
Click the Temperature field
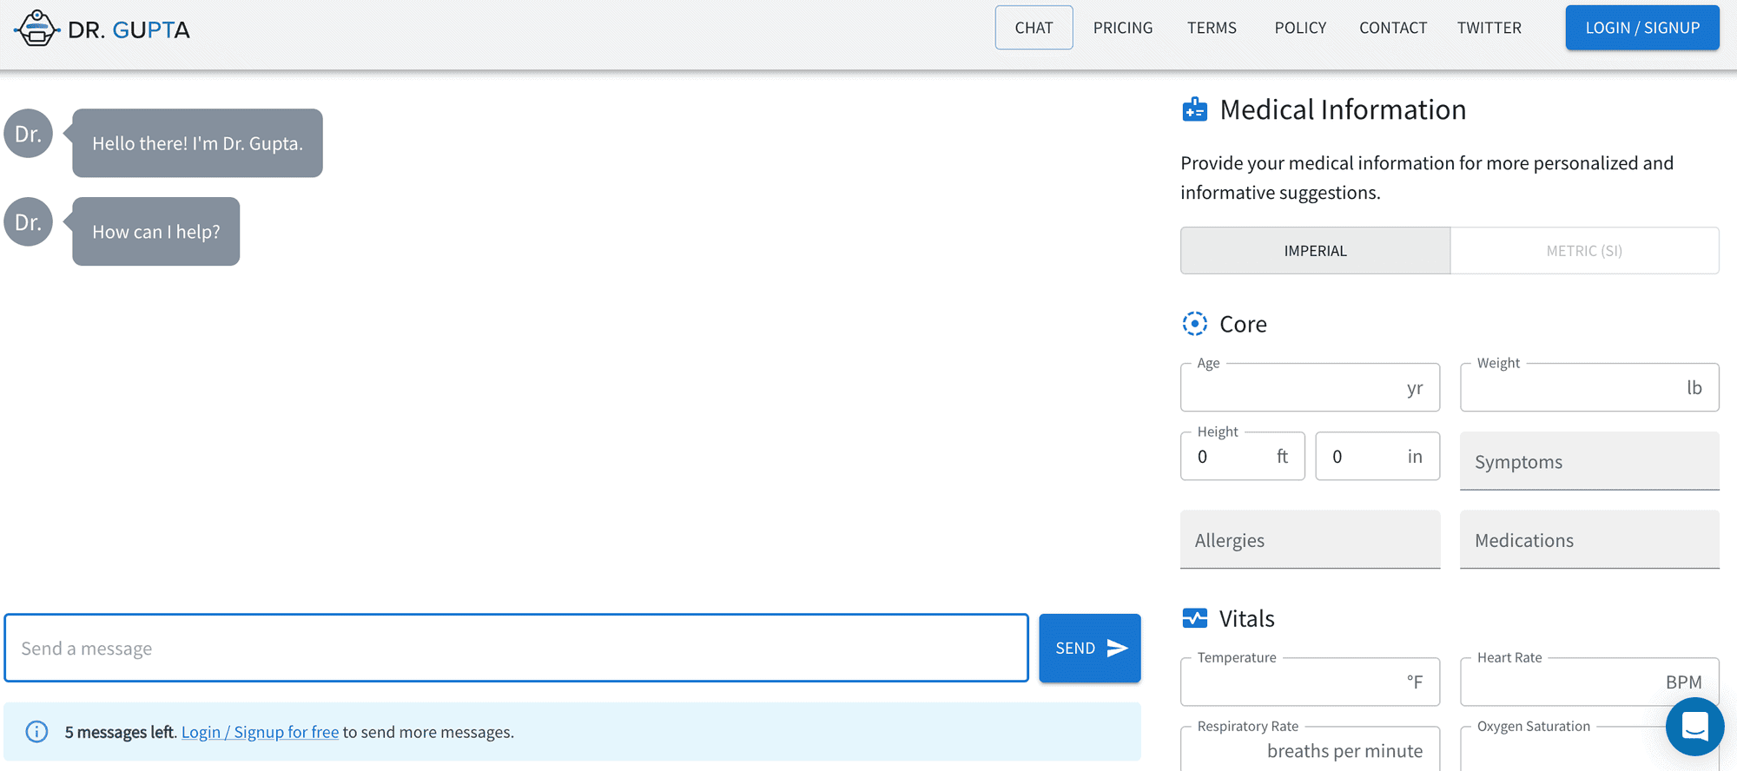(x=1310, y=682)
